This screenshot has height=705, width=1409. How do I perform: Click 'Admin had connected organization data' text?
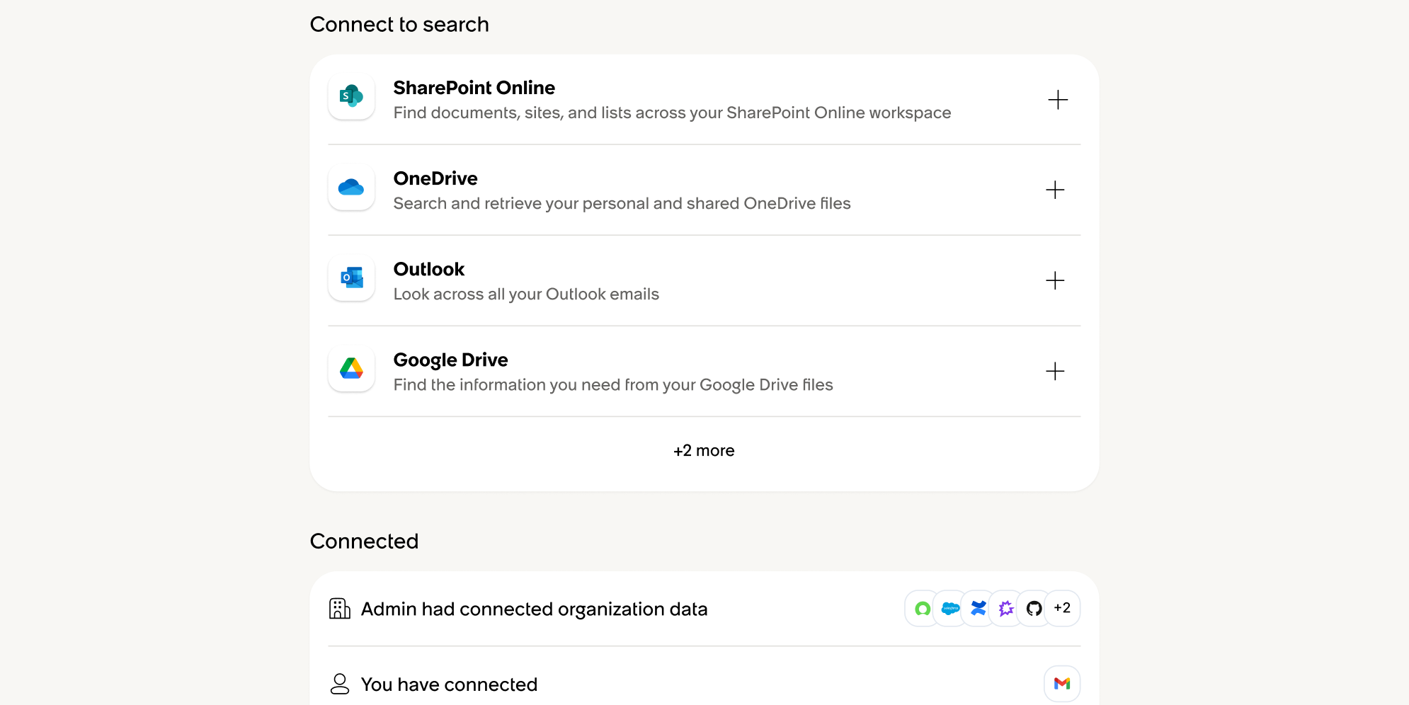point(535,609)
